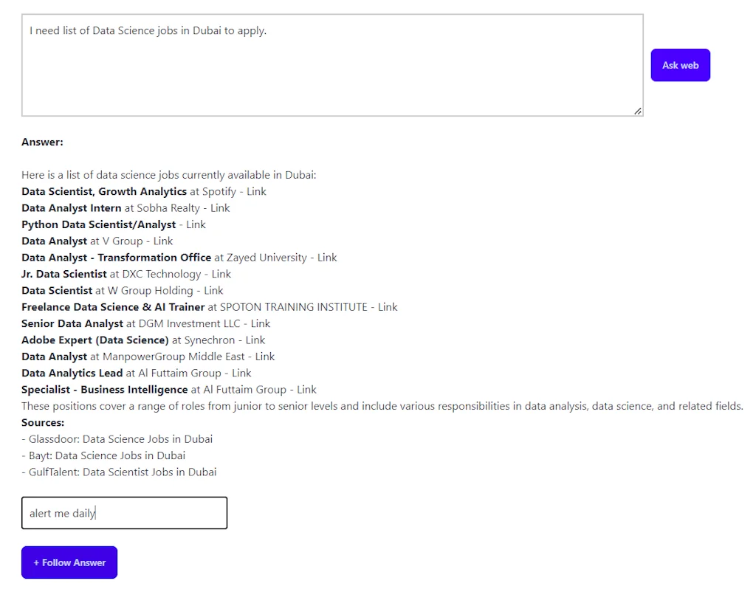Open the Data Analytics Lead at Al Futtaim link

pyautogui.click(x=241, y=373)
